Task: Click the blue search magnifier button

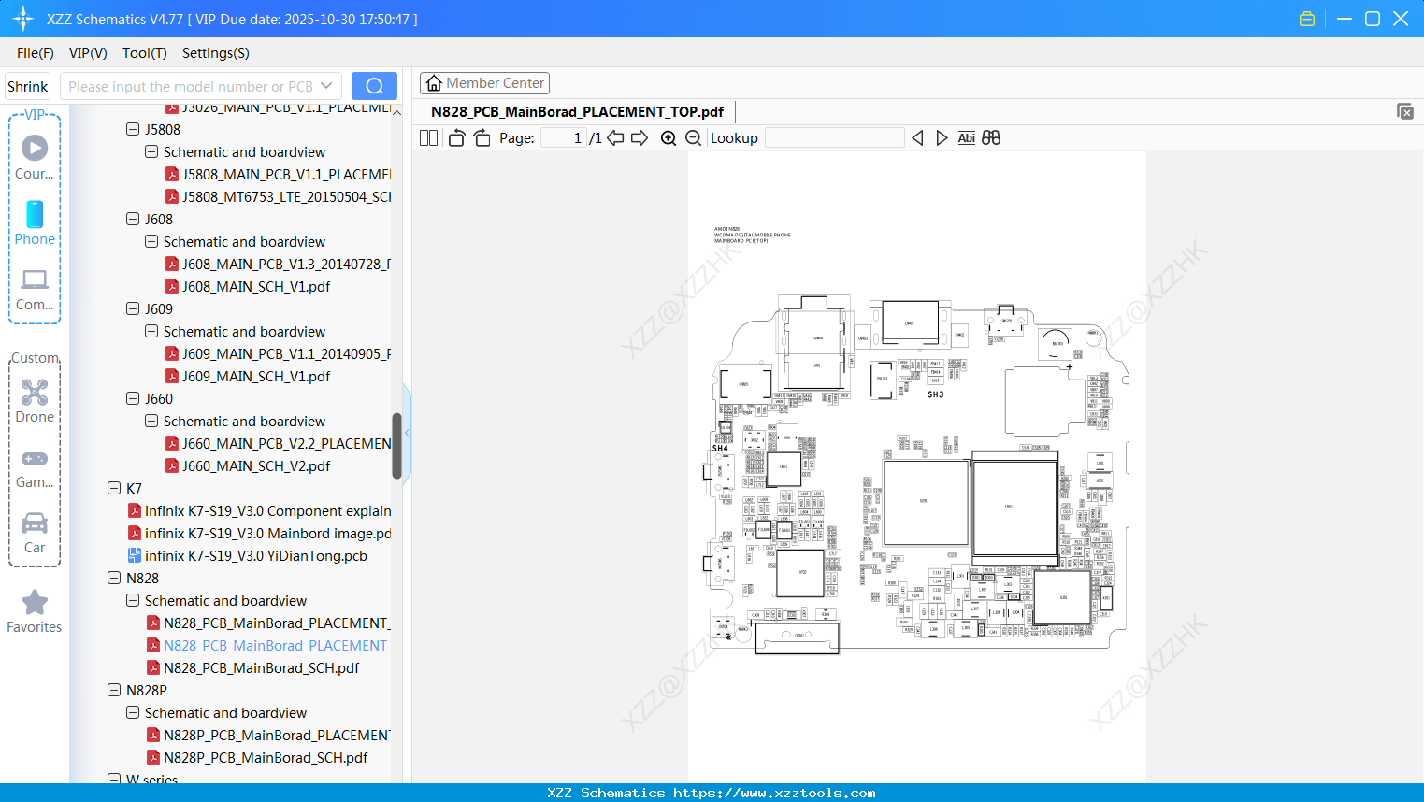Action: [x=373, y=85]
